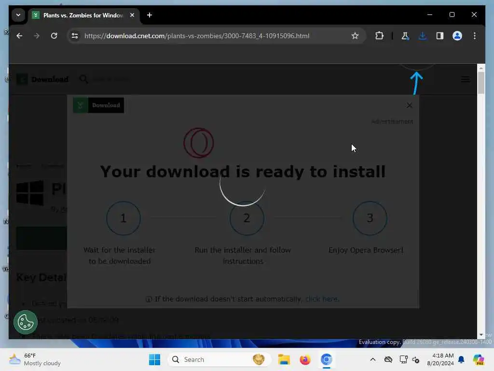This screenshot has width=494, height=371.
Task: Open the Extensions puzzle icon
Action: [x=379, y=36]
